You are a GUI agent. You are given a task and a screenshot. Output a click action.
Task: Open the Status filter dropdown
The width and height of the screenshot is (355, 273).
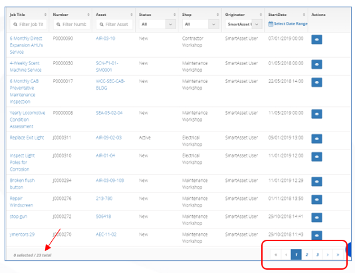click(x=158, y=24)
